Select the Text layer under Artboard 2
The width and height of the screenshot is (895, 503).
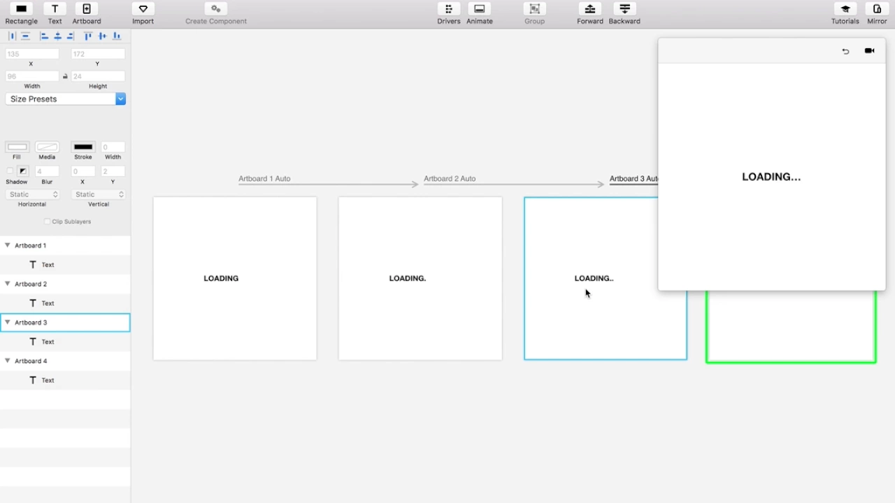coord(65,303)
